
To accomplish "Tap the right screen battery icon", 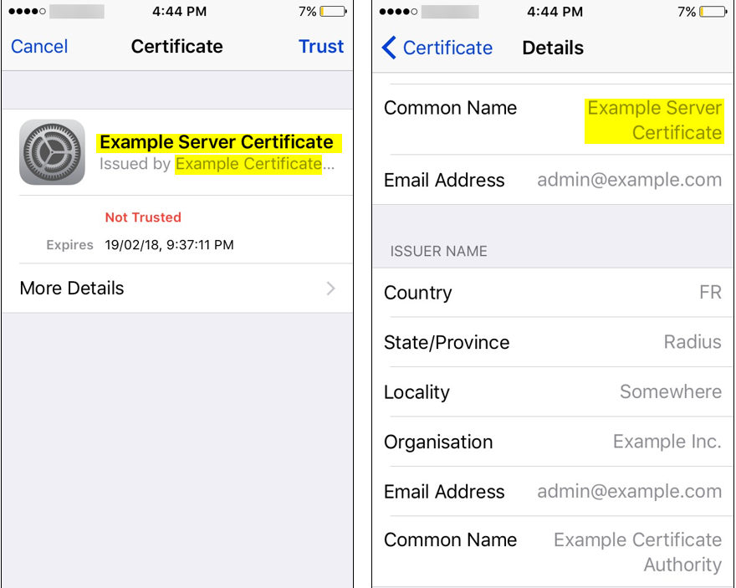I will point(713,11).
